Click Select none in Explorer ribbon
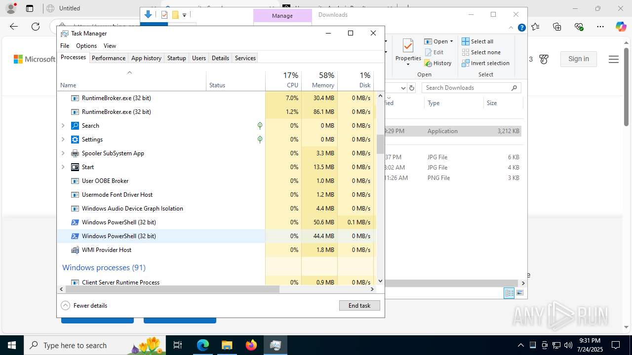Screen dimensions: 632x355 (481, 52)
